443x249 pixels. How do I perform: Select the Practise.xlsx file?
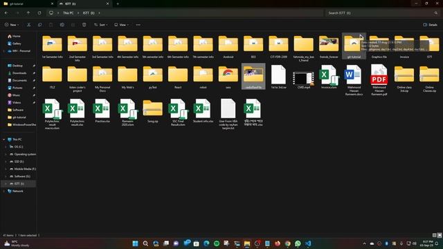tap(102, 111)
